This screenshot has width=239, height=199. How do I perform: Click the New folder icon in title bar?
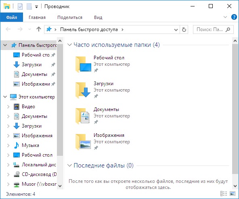(x=29, y=6)
